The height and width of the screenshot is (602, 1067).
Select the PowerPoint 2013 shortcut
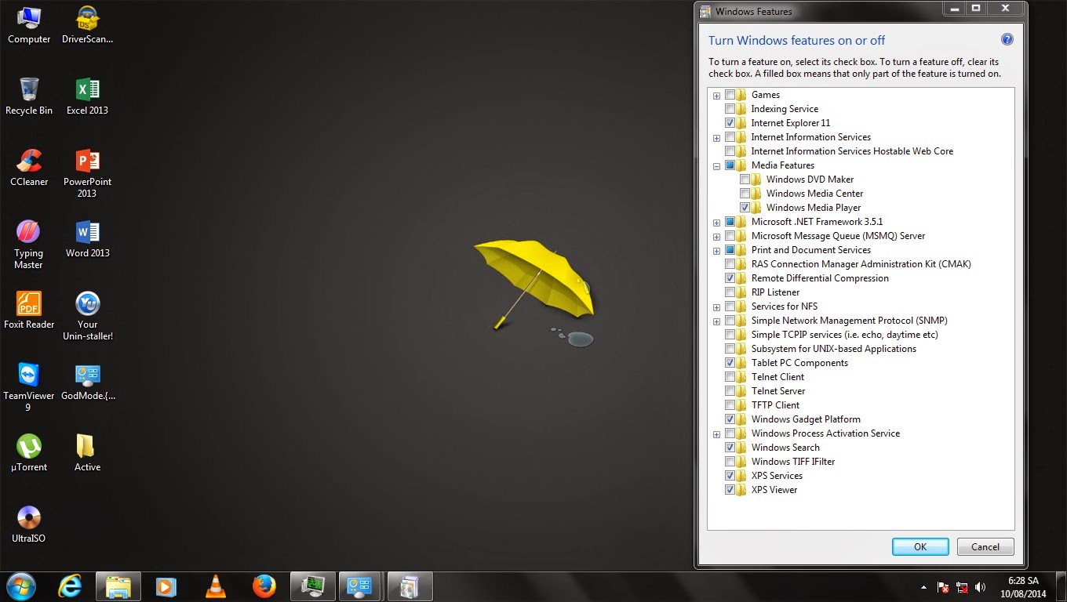[x=87, y=174]
